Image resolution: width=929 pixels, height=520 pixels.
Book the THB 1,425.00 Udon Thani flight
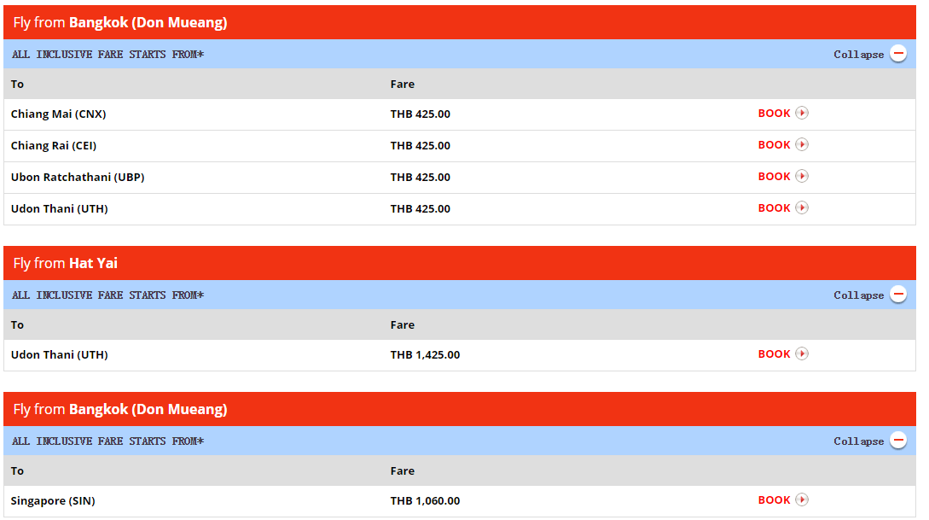click(774, 354)
